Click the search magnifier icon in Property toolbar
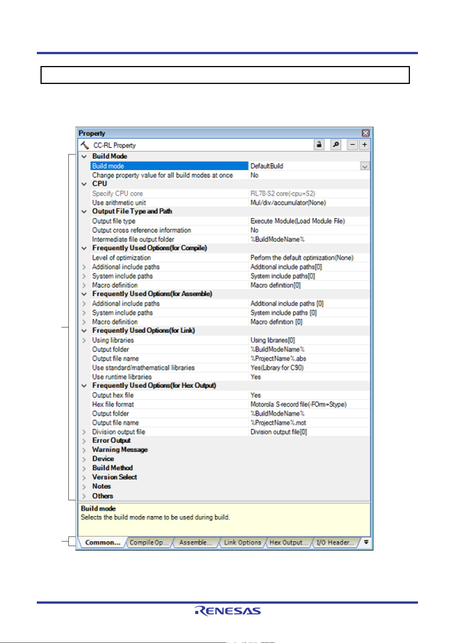This screenshot has height=643, width=455. click(x=336, y=145)
